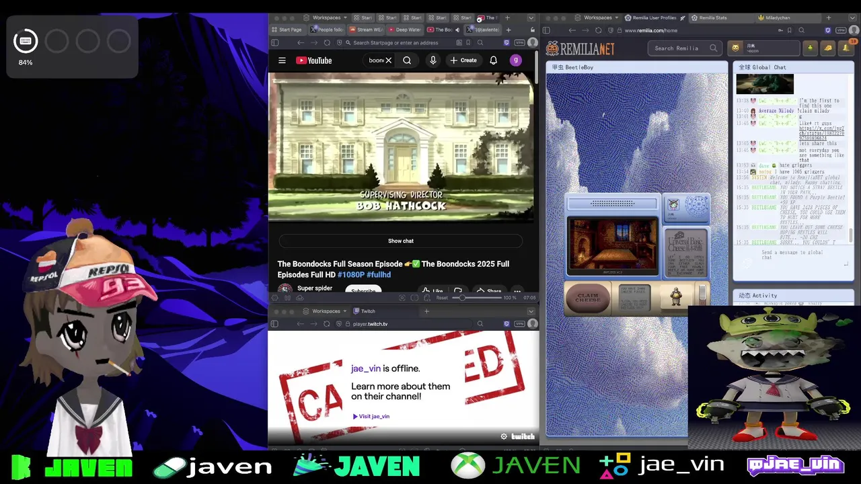Reload the Twitch player page
This screenshot has width=861, height=484.
click(327, 324)
